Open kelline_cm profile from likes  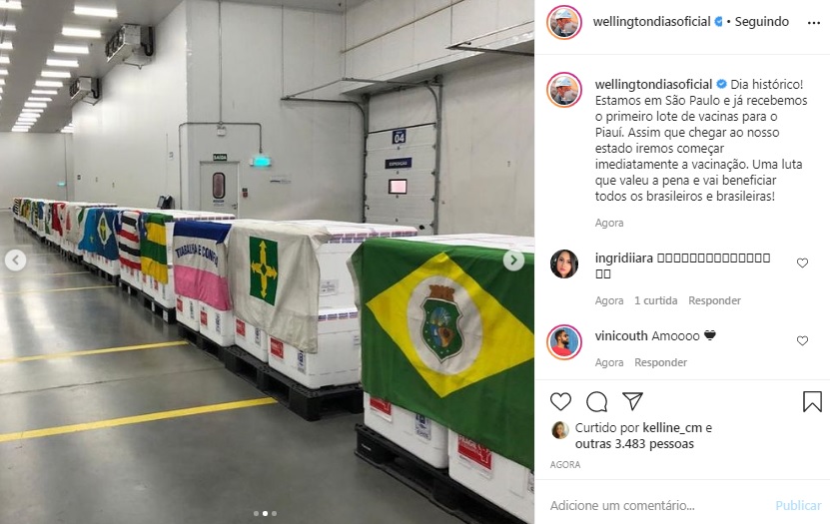tap(672, 428)
